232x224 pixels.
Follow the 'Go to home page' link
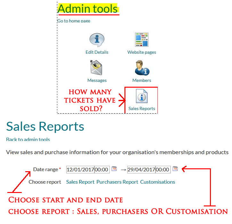coord(74,21)
